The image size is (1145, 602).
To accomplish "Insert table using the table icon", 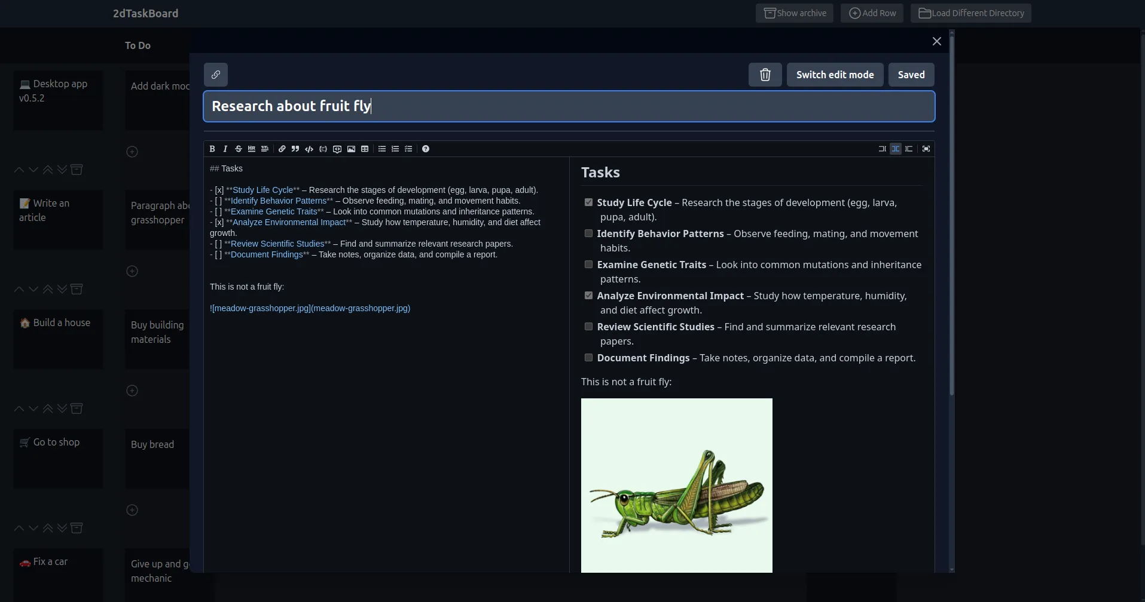I will 365,149.
